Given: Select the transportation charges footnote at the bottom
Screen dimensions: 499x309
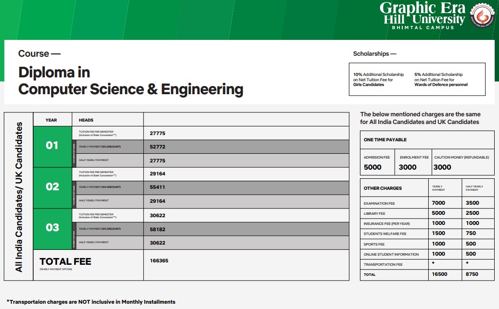Looking at the screenshot, I should point(91,302).
